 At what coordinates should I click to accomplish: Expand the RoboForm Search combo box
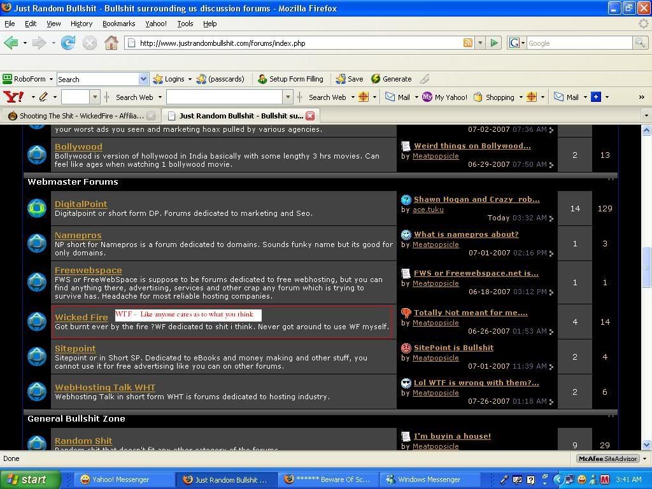(143, 79)
